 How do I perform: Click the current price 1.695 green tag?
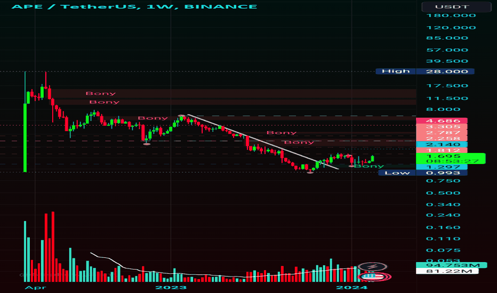point(451,158)
